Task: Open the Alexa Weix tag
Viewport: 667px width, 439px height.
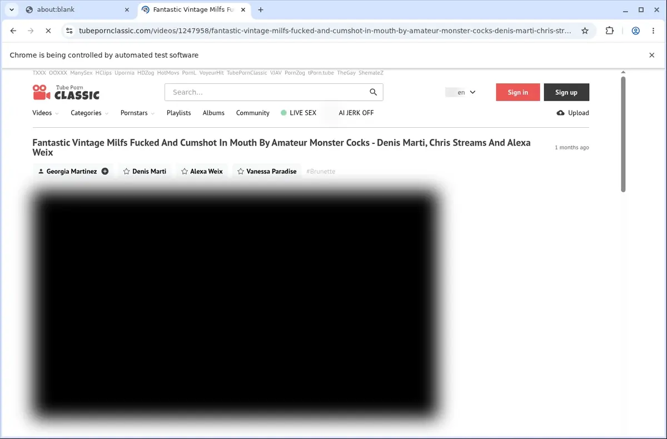Action: click(202, 171)
